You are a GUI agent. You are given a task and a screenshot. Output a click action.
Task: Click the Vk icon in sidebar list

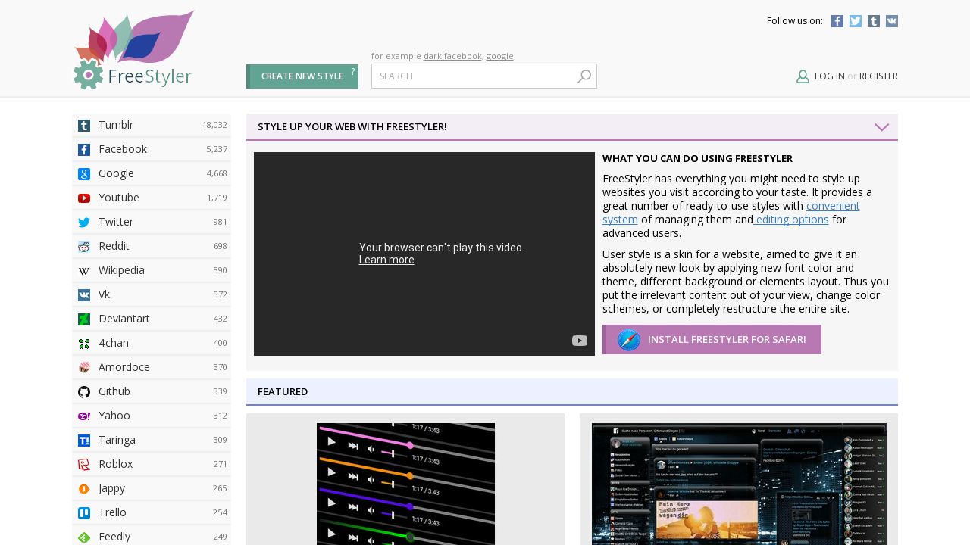84,295
